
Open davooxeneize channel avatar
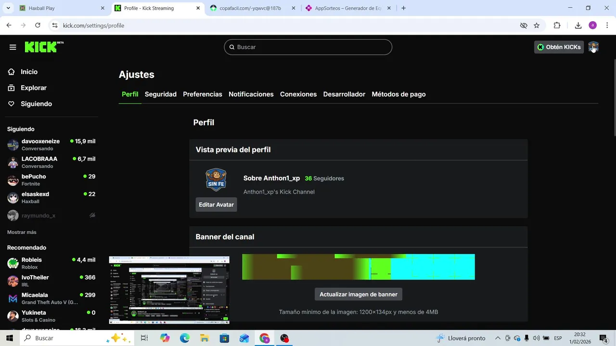[13, 145]
